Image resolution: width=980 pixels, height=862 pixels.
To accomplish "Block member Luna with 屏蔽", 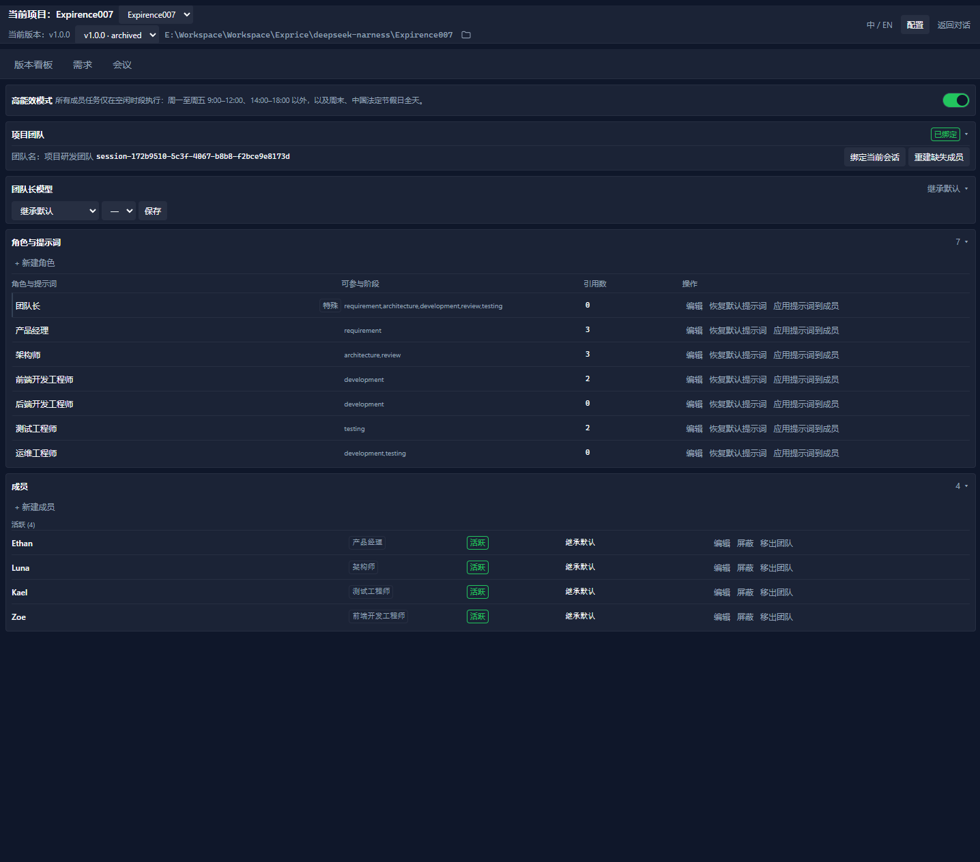I will (x=745, y=568).
